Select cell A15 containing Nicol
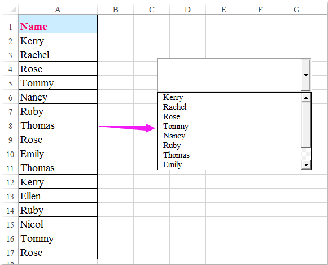 [58, 224]
